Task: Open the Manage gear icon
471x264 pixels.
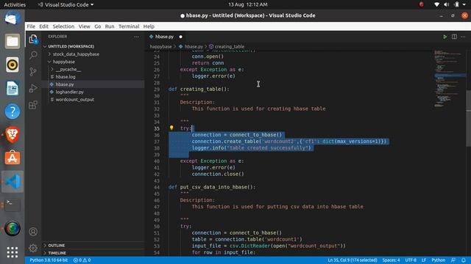Action: pos(33,248)
